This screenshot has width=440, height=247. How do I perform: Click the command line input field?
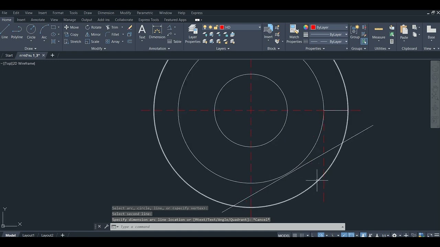coord(229,226)
